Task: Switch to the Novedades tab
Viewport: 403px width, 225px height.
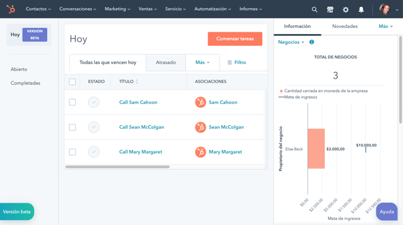Action: point(345,26)
